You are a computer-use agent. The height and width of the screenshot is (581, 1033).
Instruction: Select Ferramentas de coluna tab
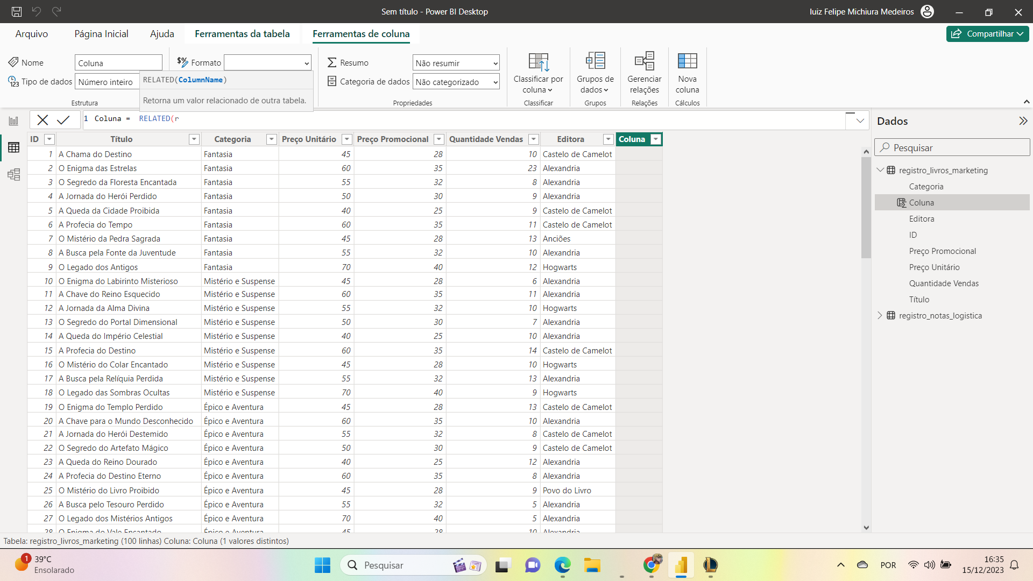click(x=361, y=33)
